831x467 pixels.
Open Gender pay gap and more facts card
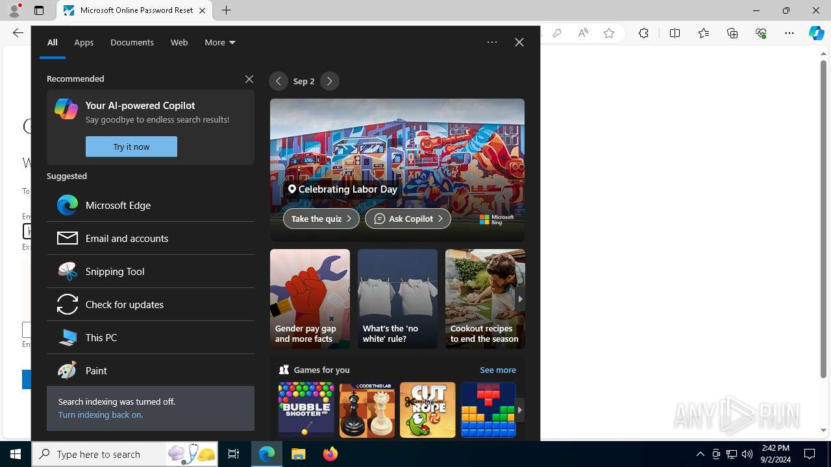[310, 299]
